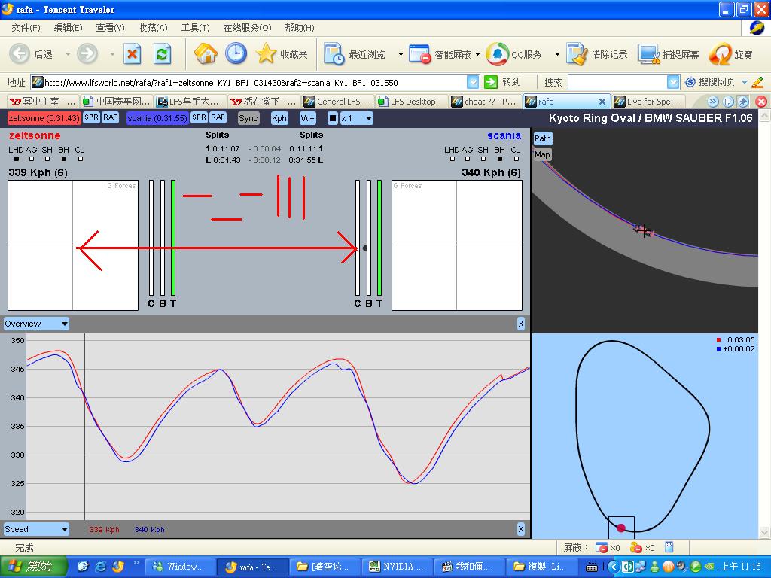This screenshot has width=771, height=578.
Task: Click the 旋窝 toolbar icon
Action: (x=720, y=54)
